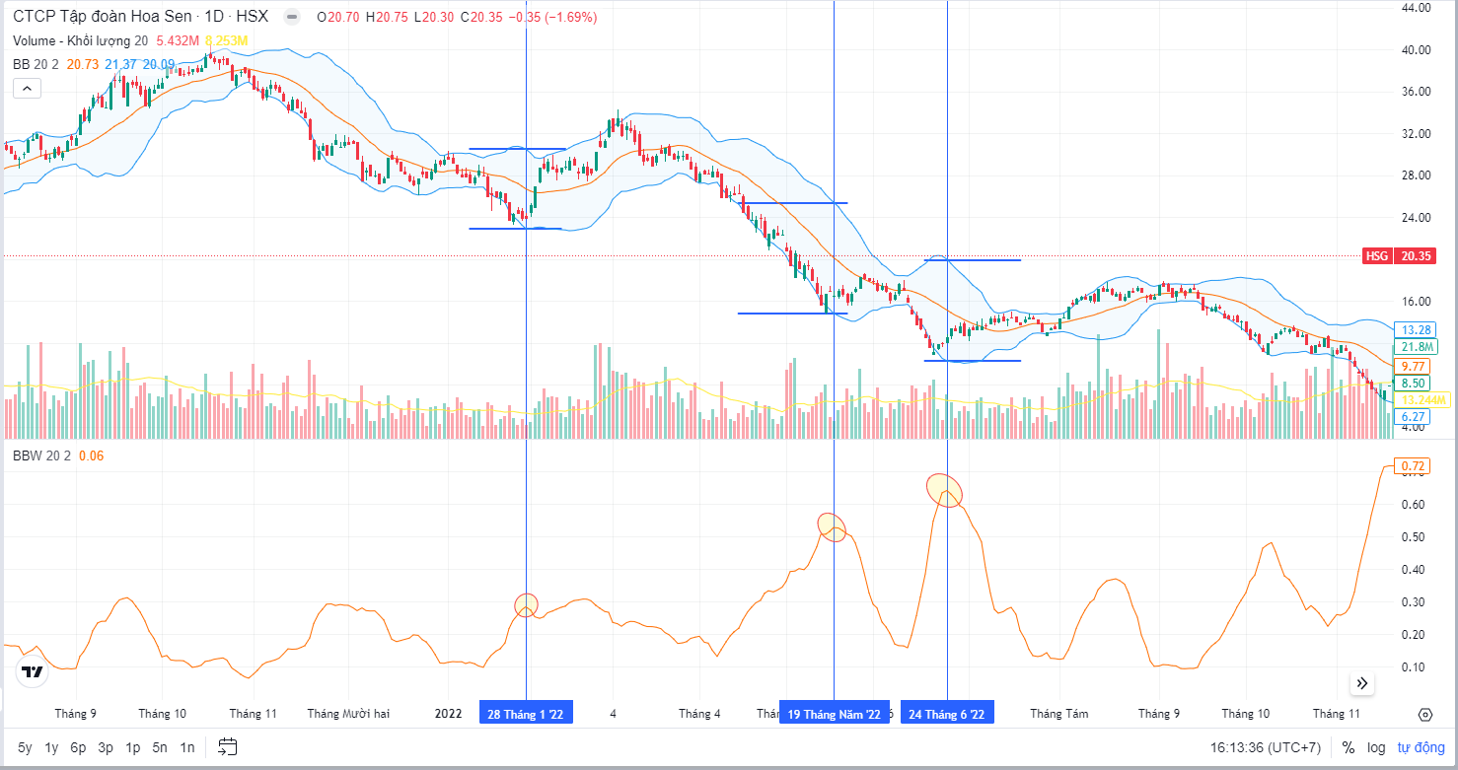Click the 2022 year axis label
This screenshot has width=1458, height=770.
(449, 714)
